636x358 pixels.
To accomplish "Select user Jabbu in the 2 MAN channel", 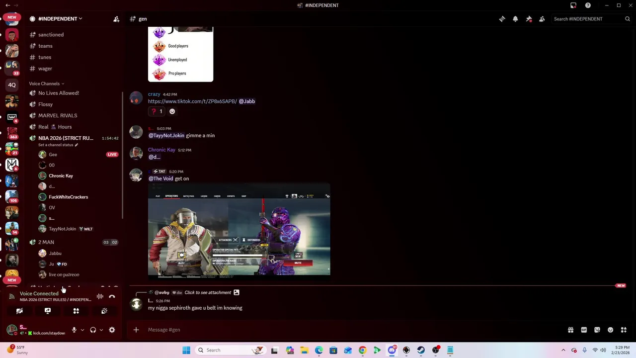I will [55, 254].
